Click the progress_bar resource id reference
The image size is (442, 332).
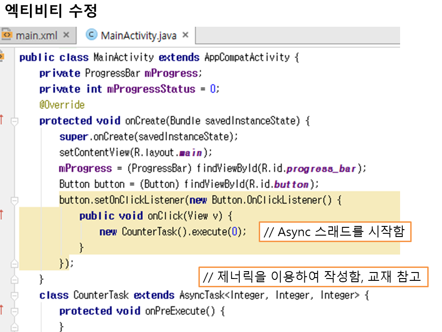[x=321, y=168]
